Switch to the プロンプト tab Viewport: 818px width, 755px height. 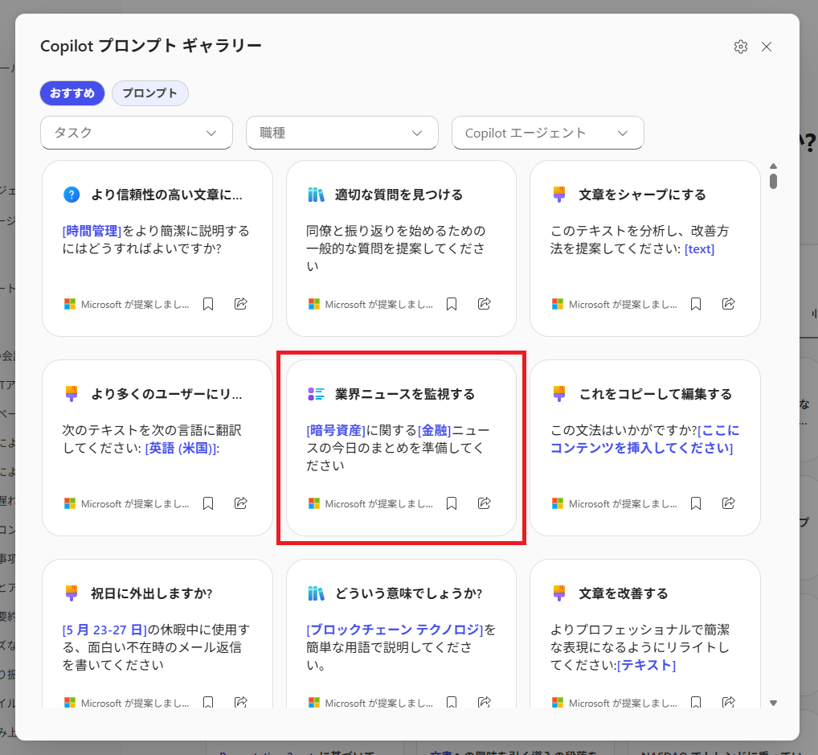149,93
